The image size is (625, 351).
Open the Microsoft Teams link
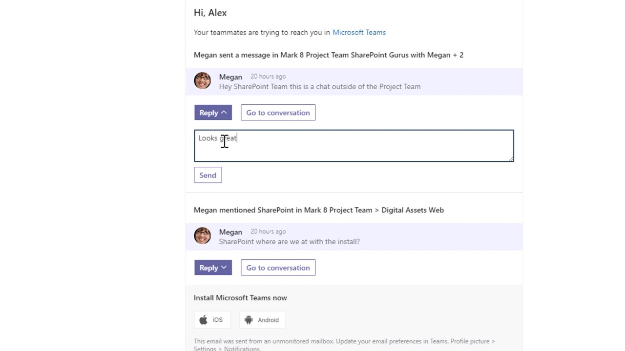pos(359,32)
